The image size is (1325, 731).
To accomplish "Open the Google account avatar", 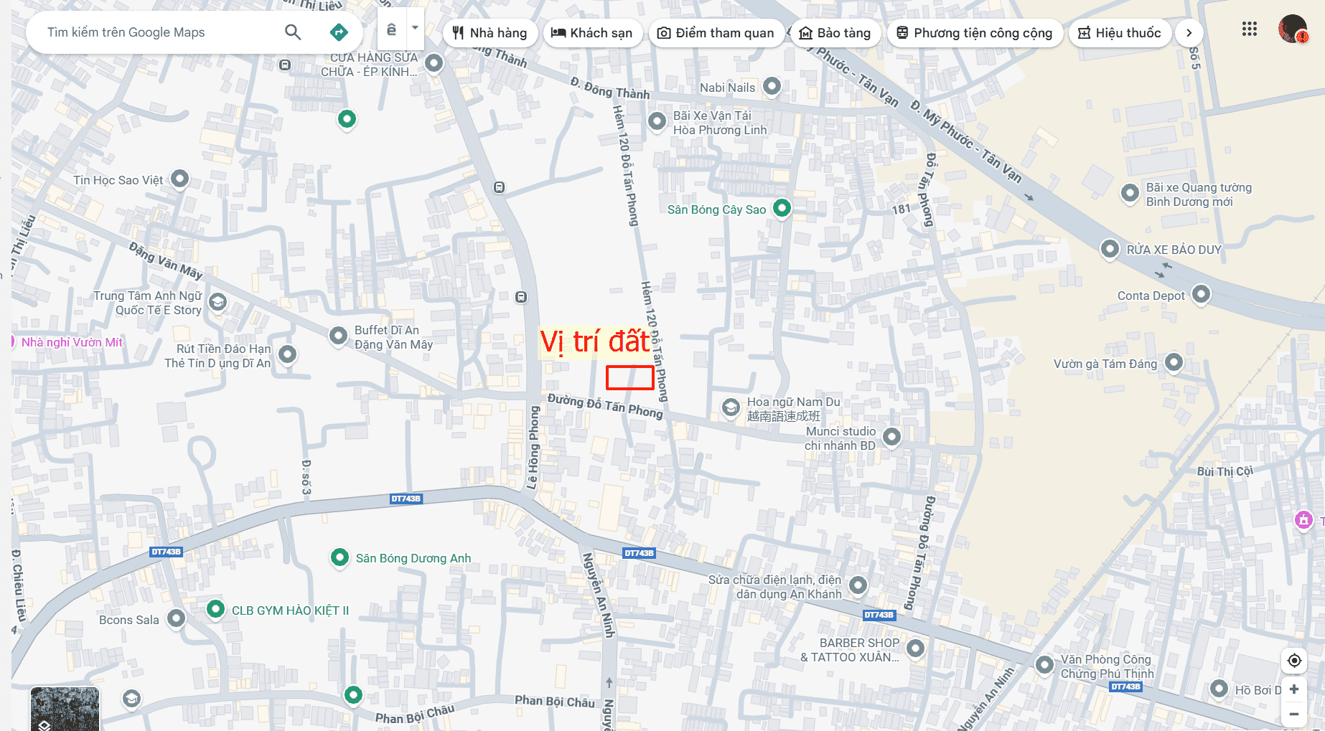I will [1293, 29].
